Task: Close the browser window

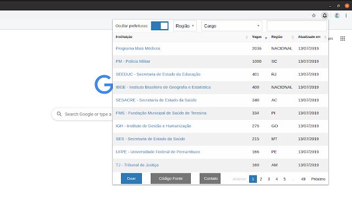Action: [347, 6]
